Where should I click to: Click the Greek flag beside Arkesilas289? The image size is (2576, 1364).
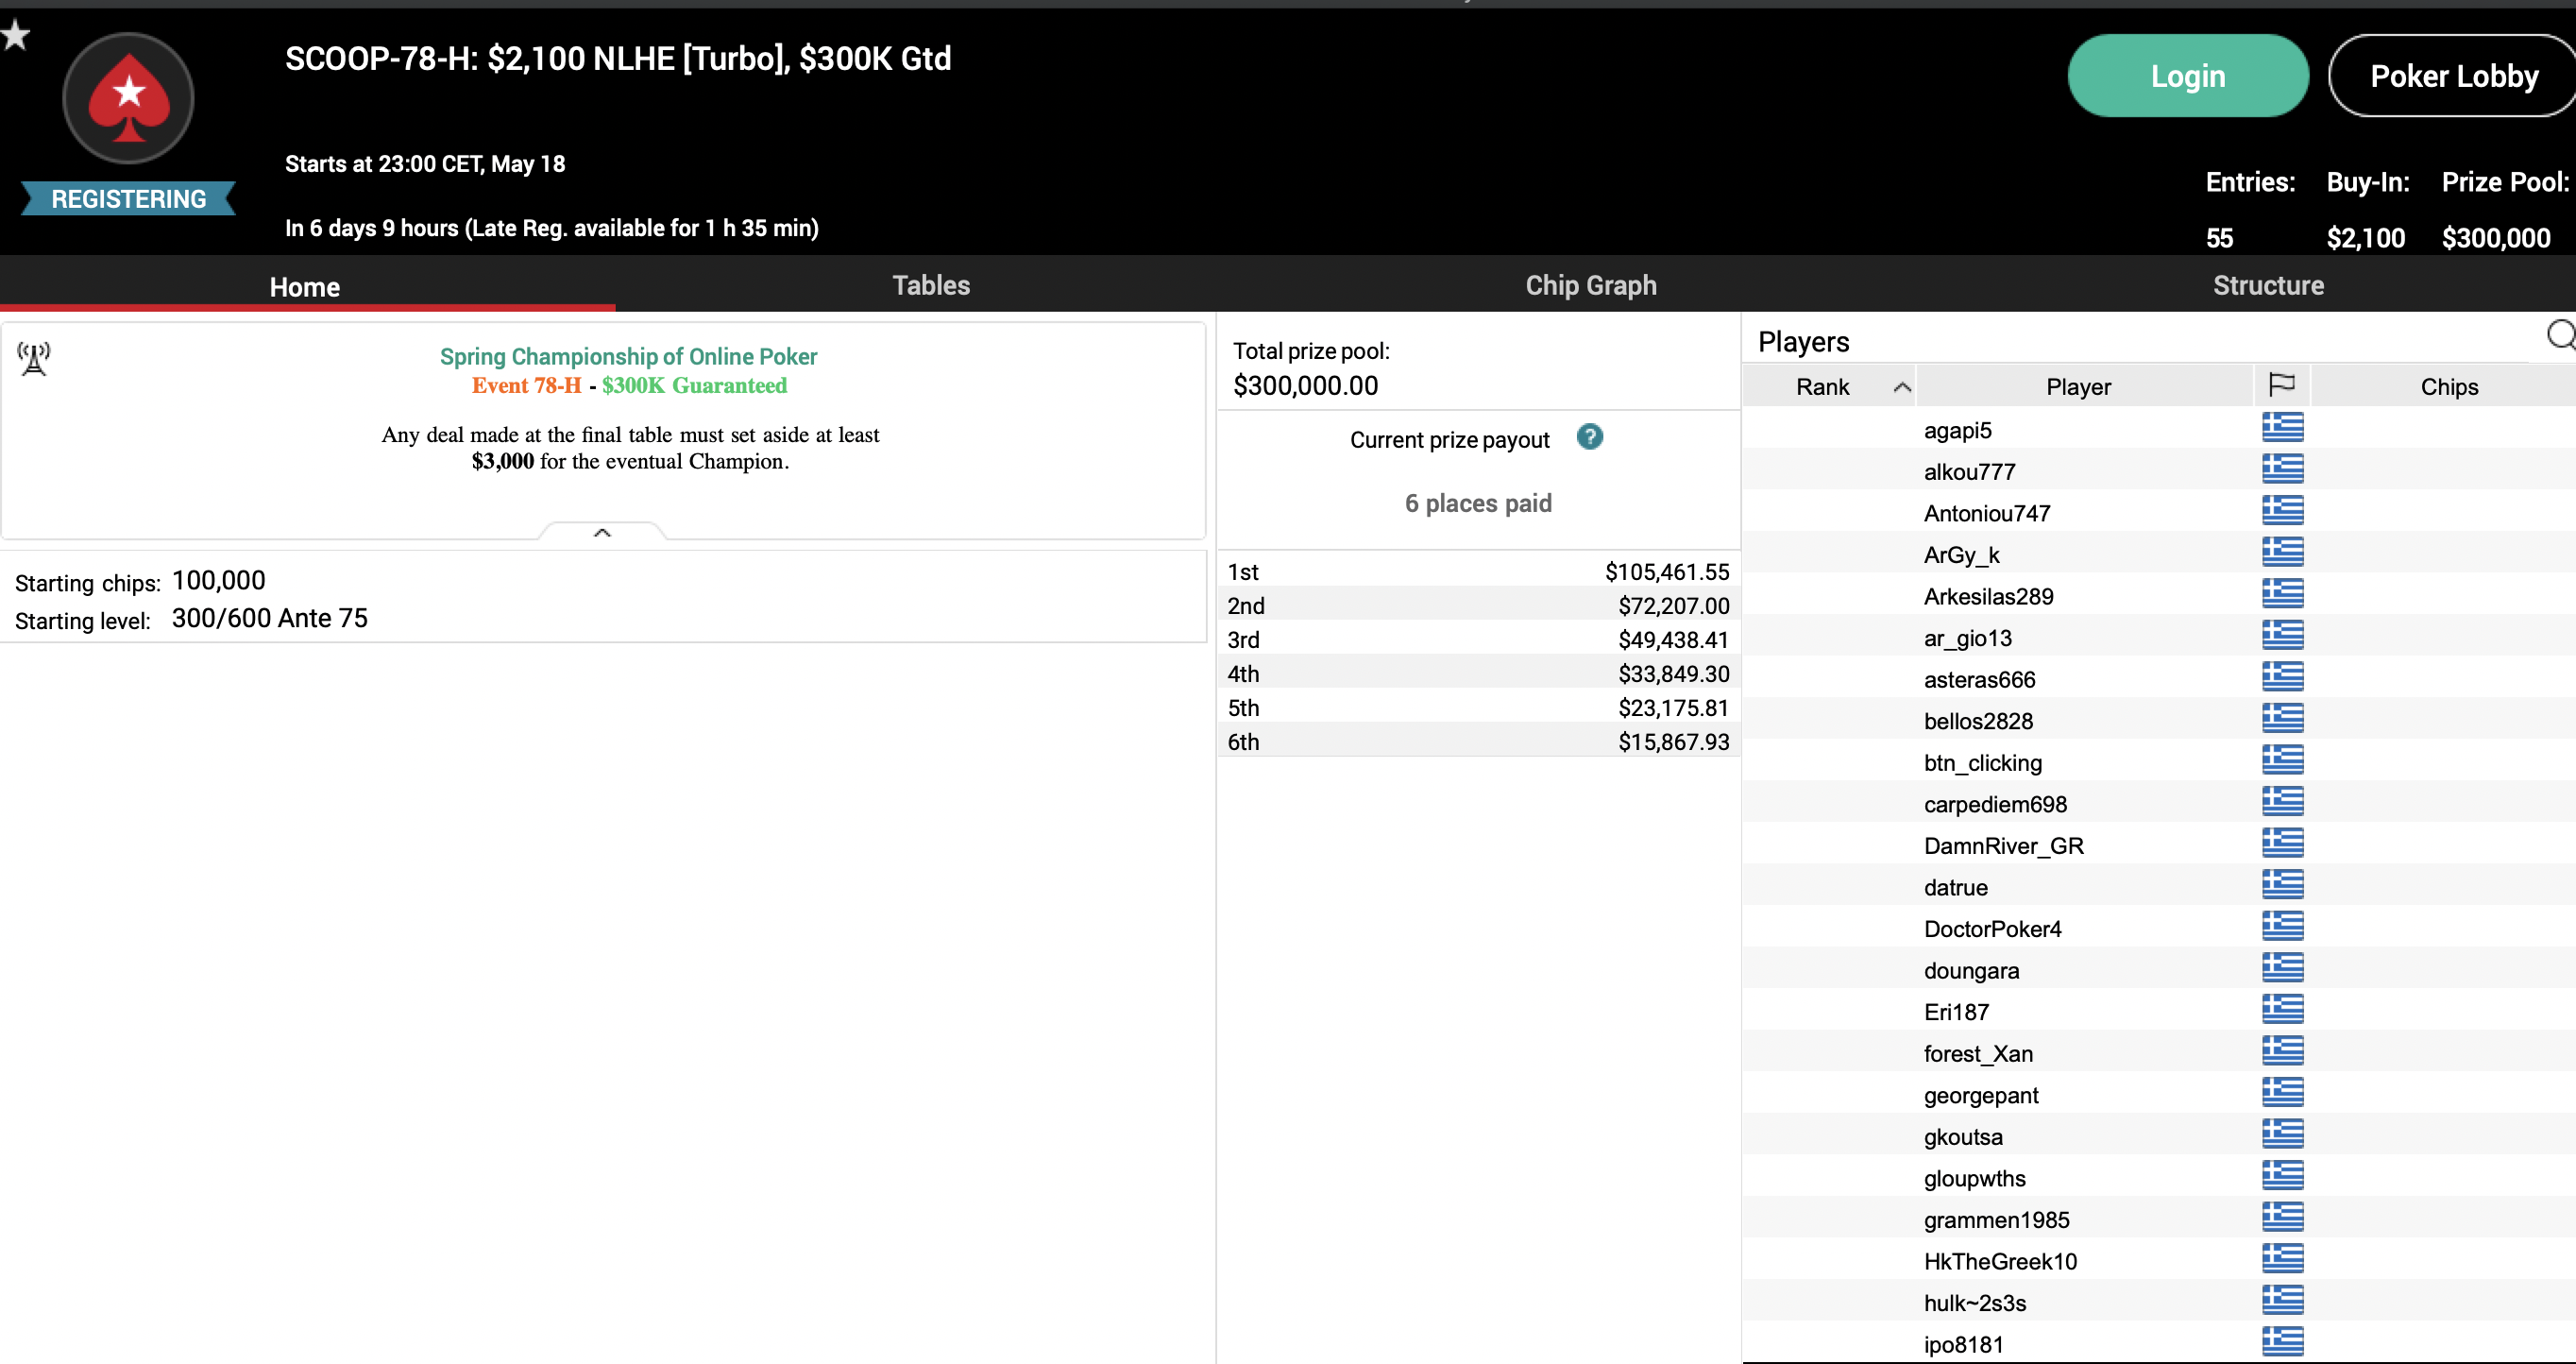(x=2282, y=594)
